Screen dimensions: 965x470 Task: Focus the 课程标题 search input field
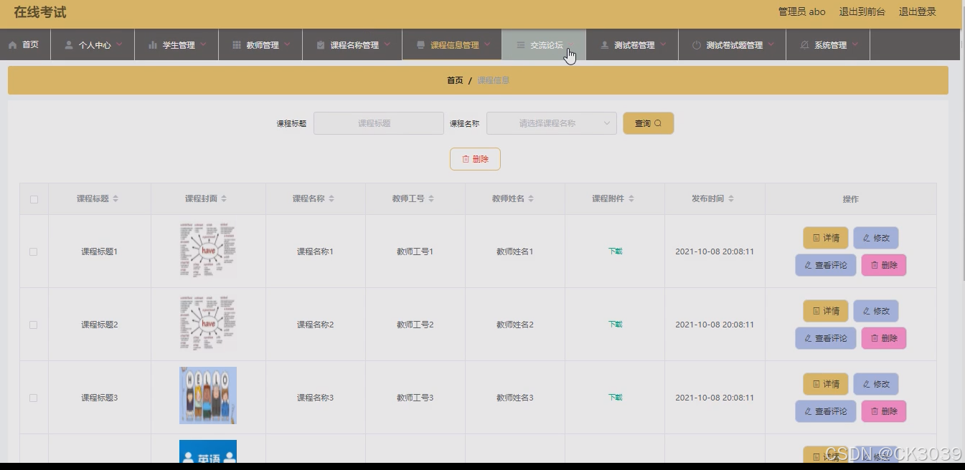379,123
